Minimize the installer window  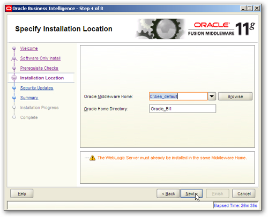243,9
